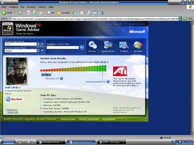The width and height of the screenshot is (194, 145).
Task: Click the browser Home icon
Action: (x=41, y=13)
